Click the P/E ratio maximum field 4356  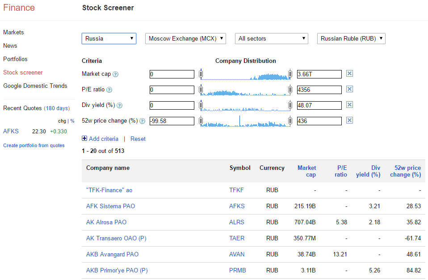(319, 90)
